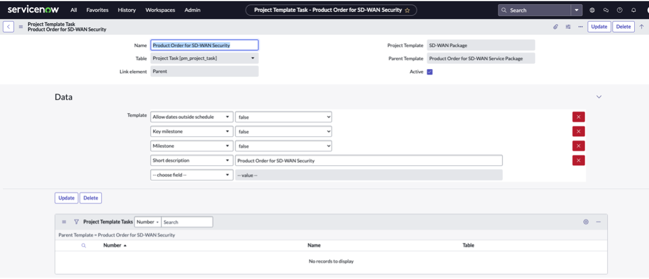The height and width of the screenshot is (279, 649).
Task: Click the Project Template Tasks search box
Action: [187, 222]
